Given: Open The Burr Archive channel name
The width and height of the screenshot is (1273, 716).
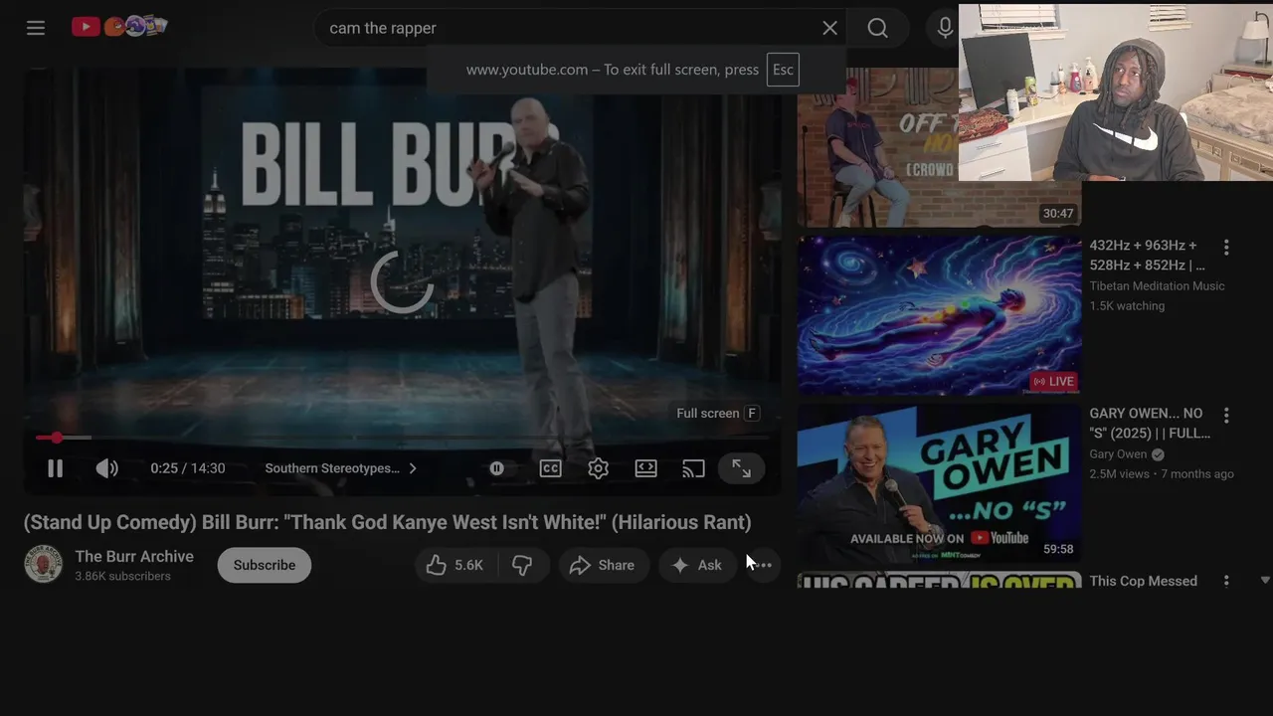Looking at the screenshot, I should [x=134, y=556].
